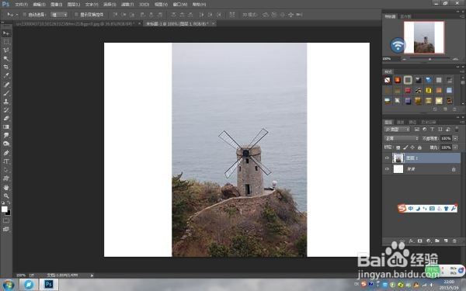Toggle lock transparent pixels
This screenshot has height=291, width=466.
(398, 147)
